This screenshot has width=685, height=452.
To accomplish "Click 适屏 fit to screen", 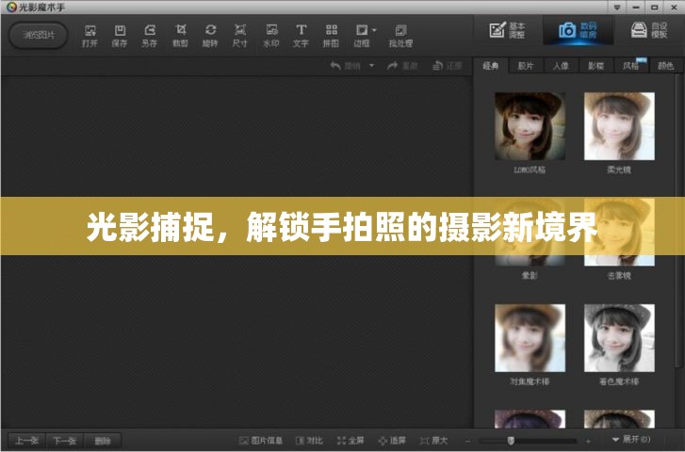I will pyautogui.click(x=392, y=440).
